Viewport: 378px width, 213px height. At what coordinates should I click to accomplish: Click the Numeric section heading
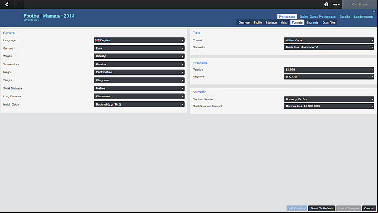pos(199,92)
